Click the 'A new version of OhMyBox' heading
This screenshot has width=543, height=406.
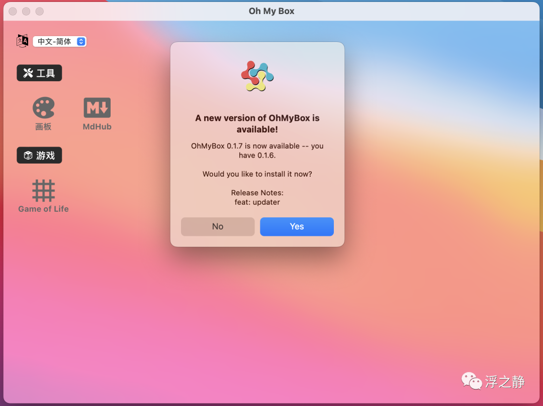tap(257, 123)
